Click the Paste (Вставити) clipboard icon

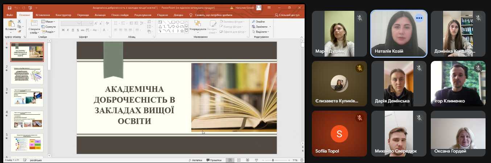pyautogui.click(x=11, y=25)
